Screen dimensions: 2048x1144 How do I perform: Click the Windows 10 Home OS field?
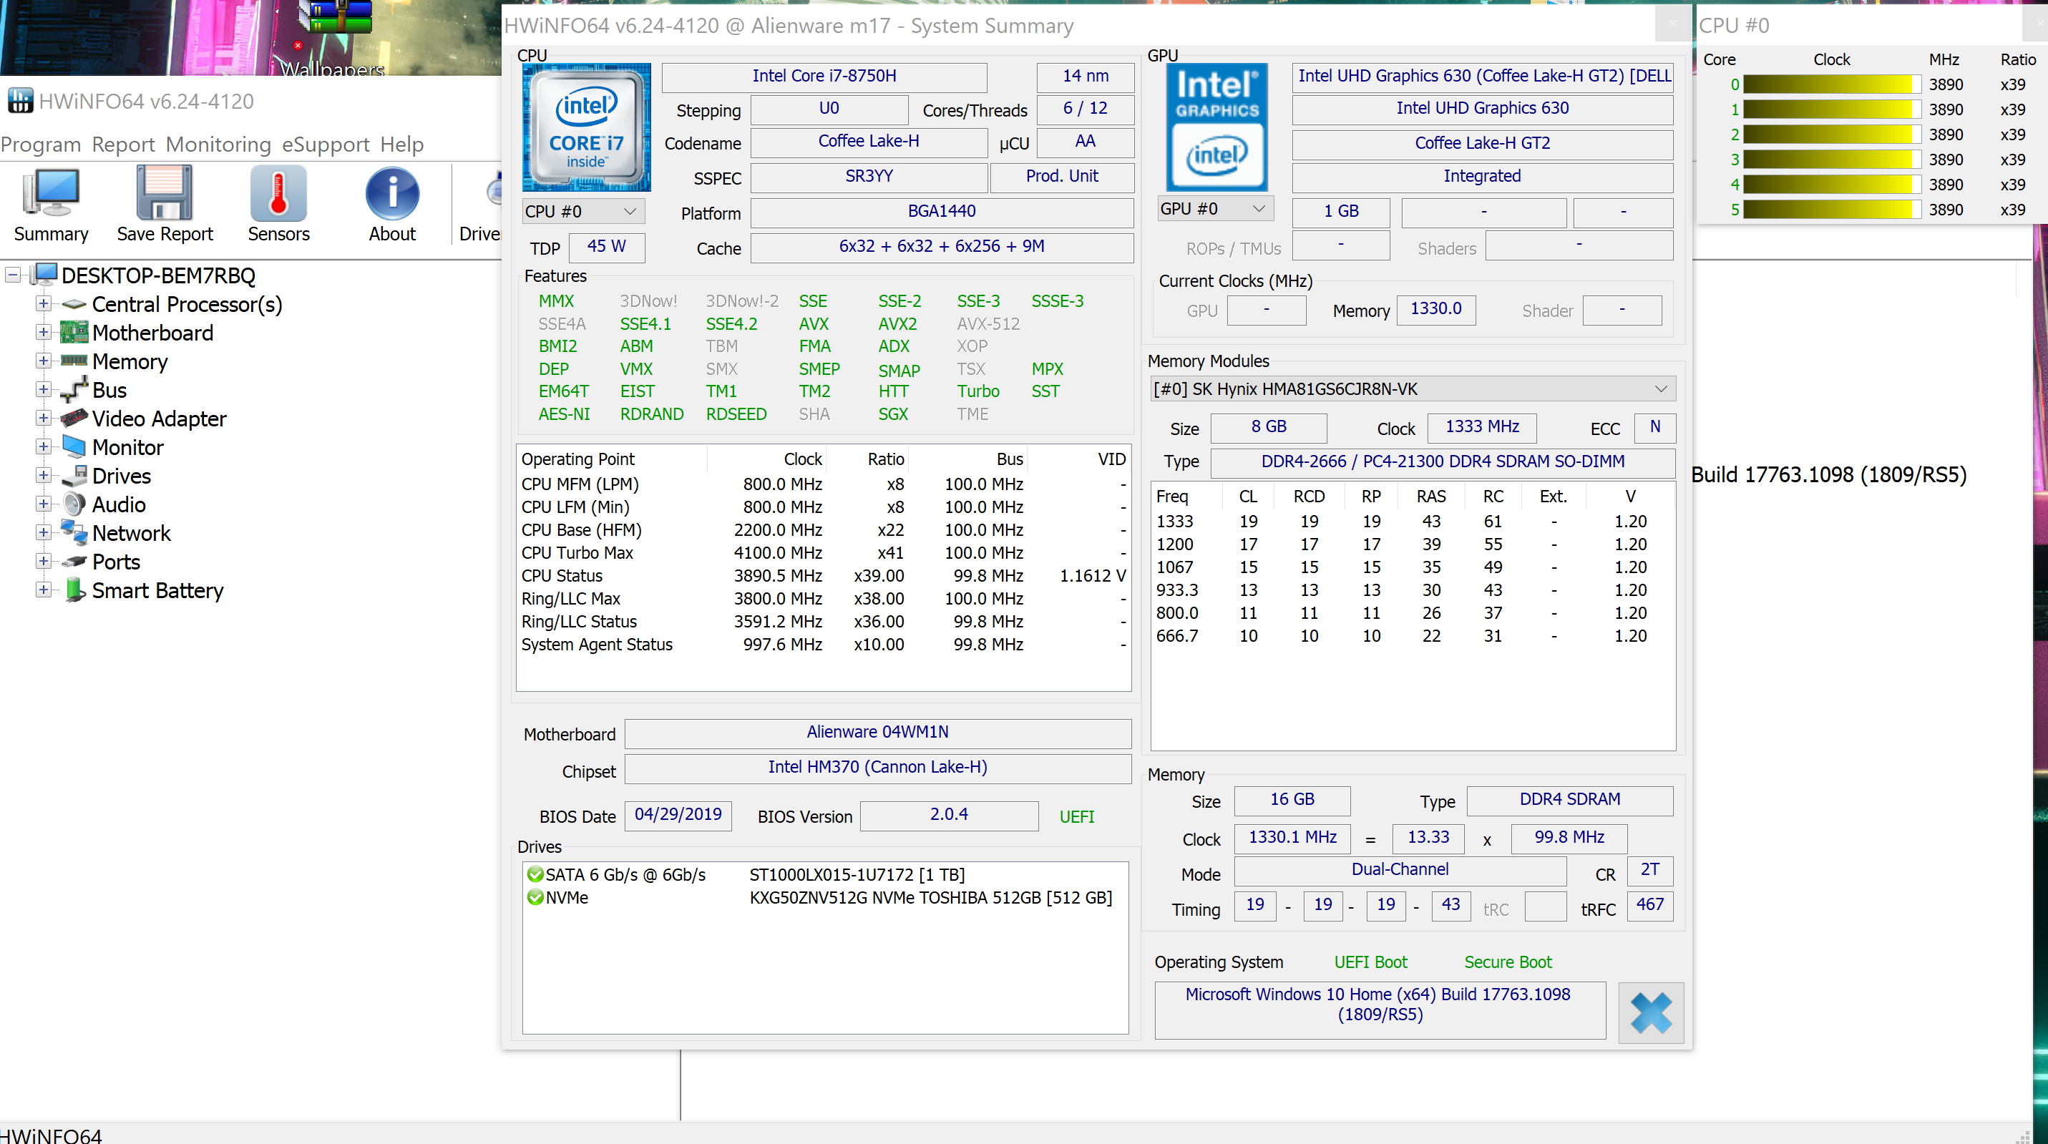pyautogui.click(x=1380, y=1010)
